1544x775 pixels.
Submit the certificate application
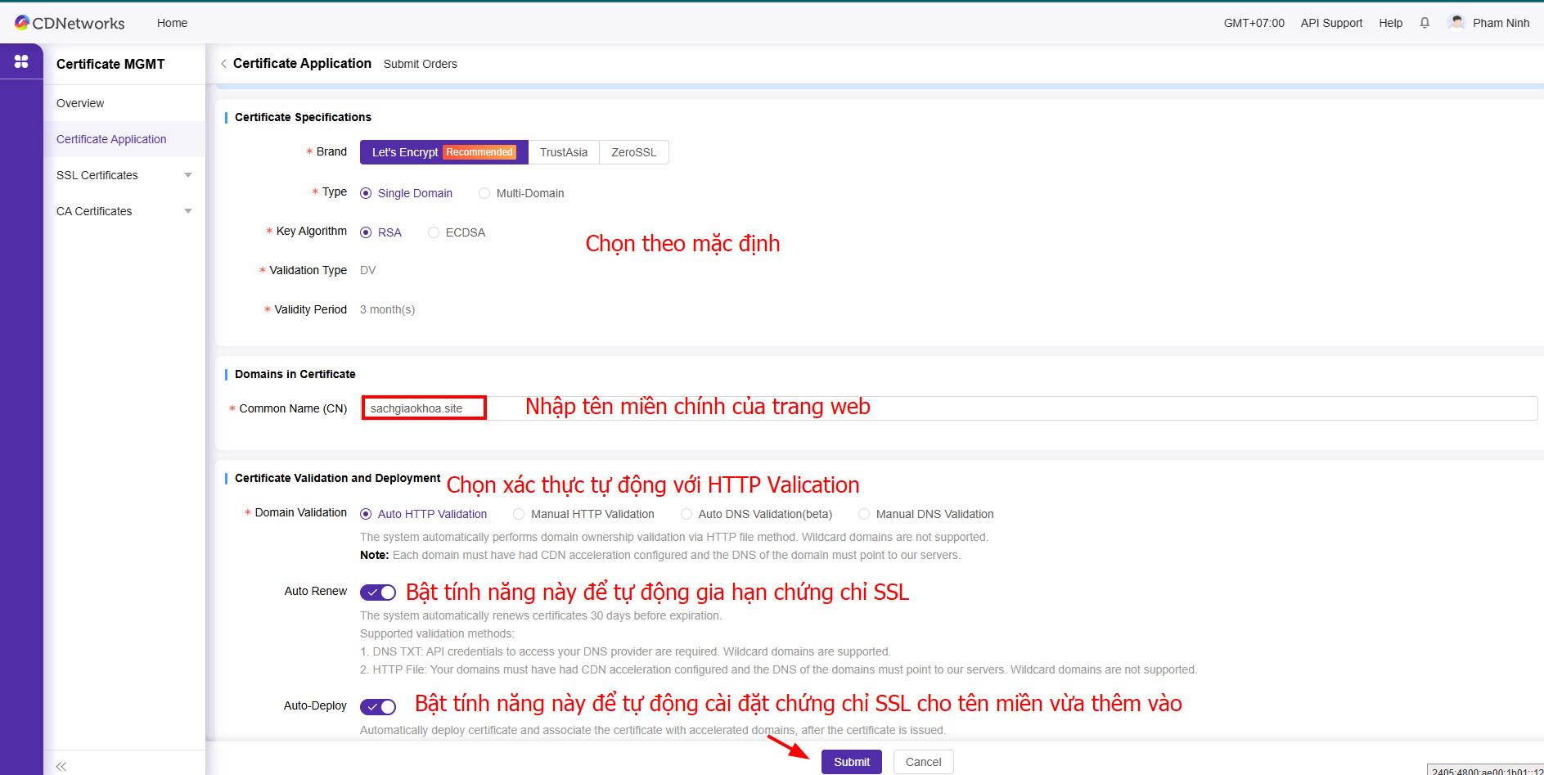(x=851, y=762)
